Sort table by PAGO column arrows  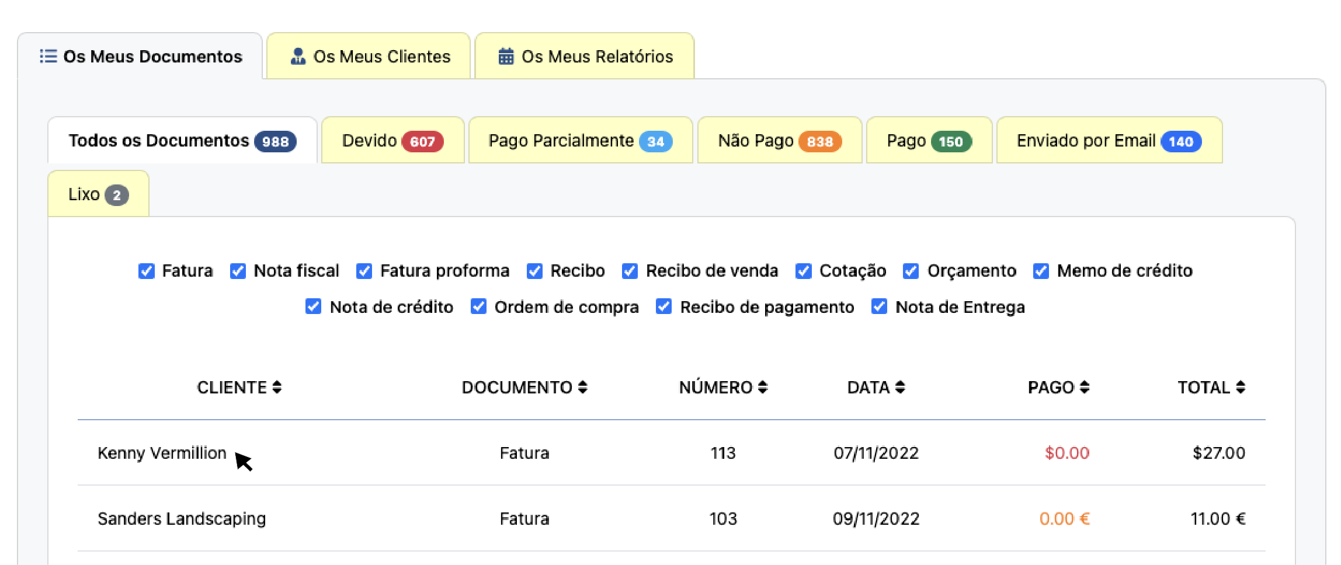point(1085,387)
